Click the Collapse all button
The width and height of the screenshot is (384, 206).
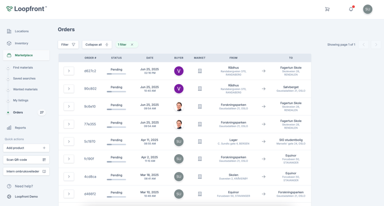97,45
